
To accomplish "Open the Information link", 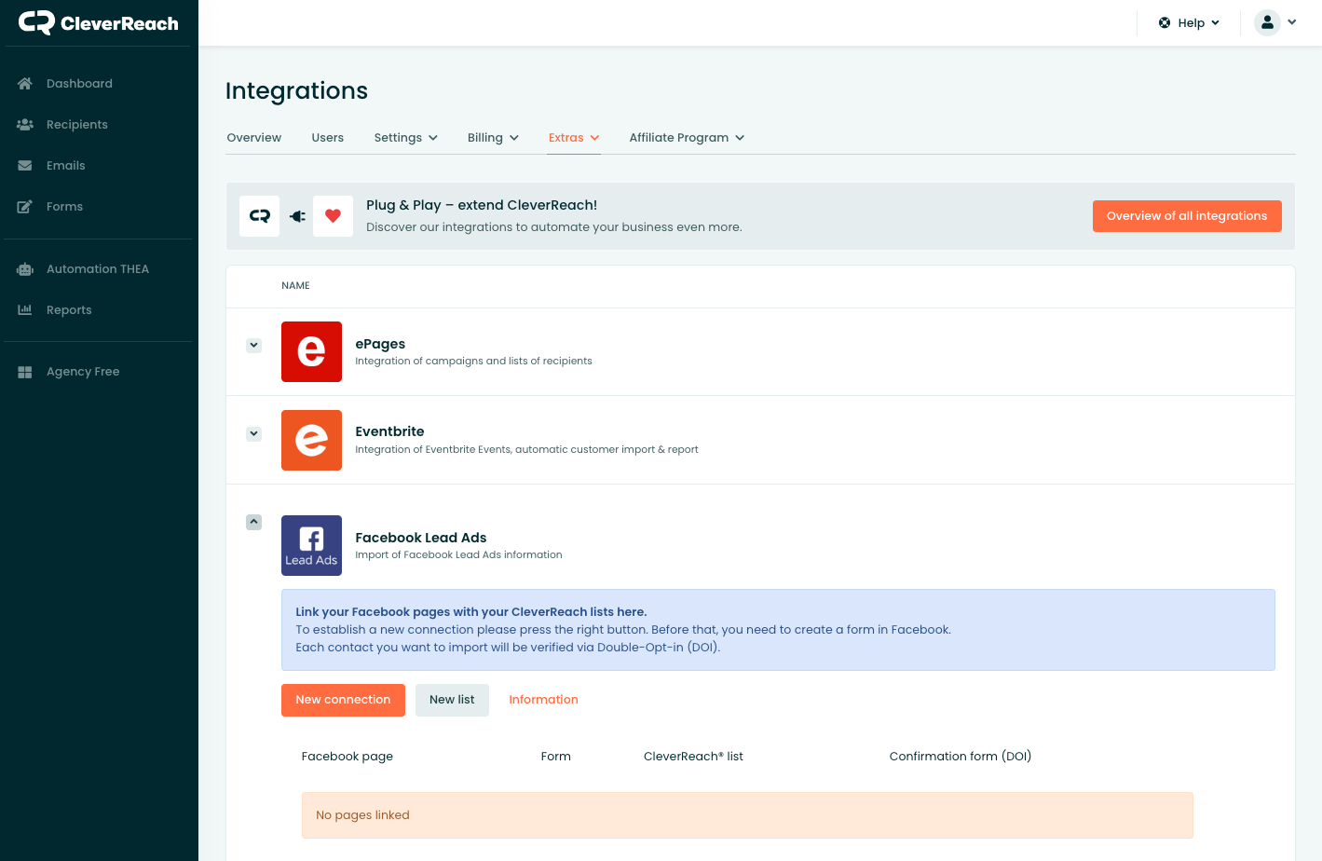I will tap(543, 700).
